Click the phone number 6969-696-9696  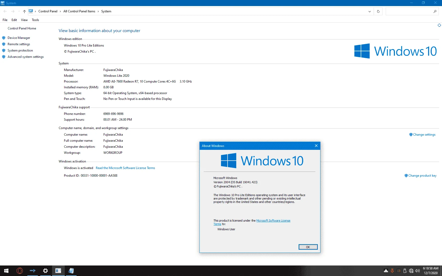coord(113,114)
